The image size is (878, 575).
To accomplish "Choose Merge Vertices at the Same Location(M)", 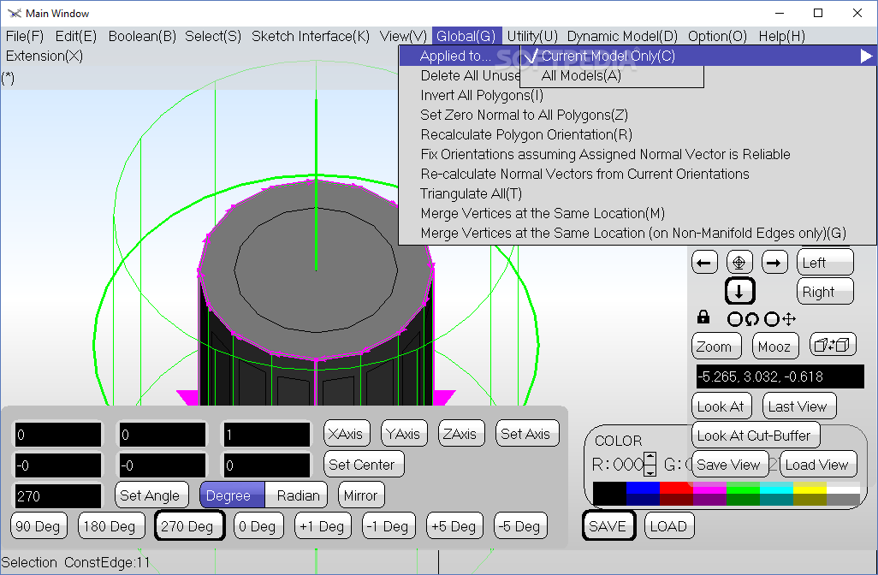I will [x=543, y=213].
